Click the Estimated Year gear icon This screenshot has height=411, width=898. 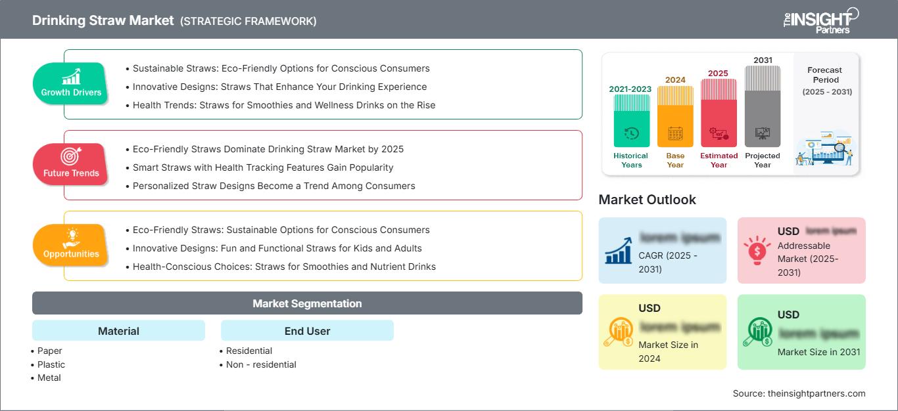pos(719,134)
